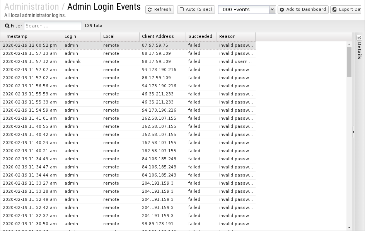Click the scrollbar up arrow
365x231 pixels.
click(x=349, y=44)
